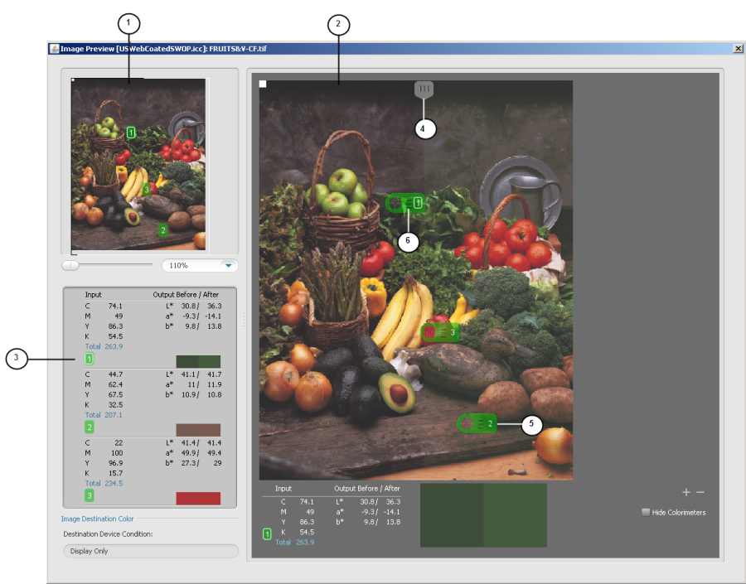This screenshot has height=584, width=746.
Task: Select green badge 3 in colorimeter list
Action: (89, 495)
